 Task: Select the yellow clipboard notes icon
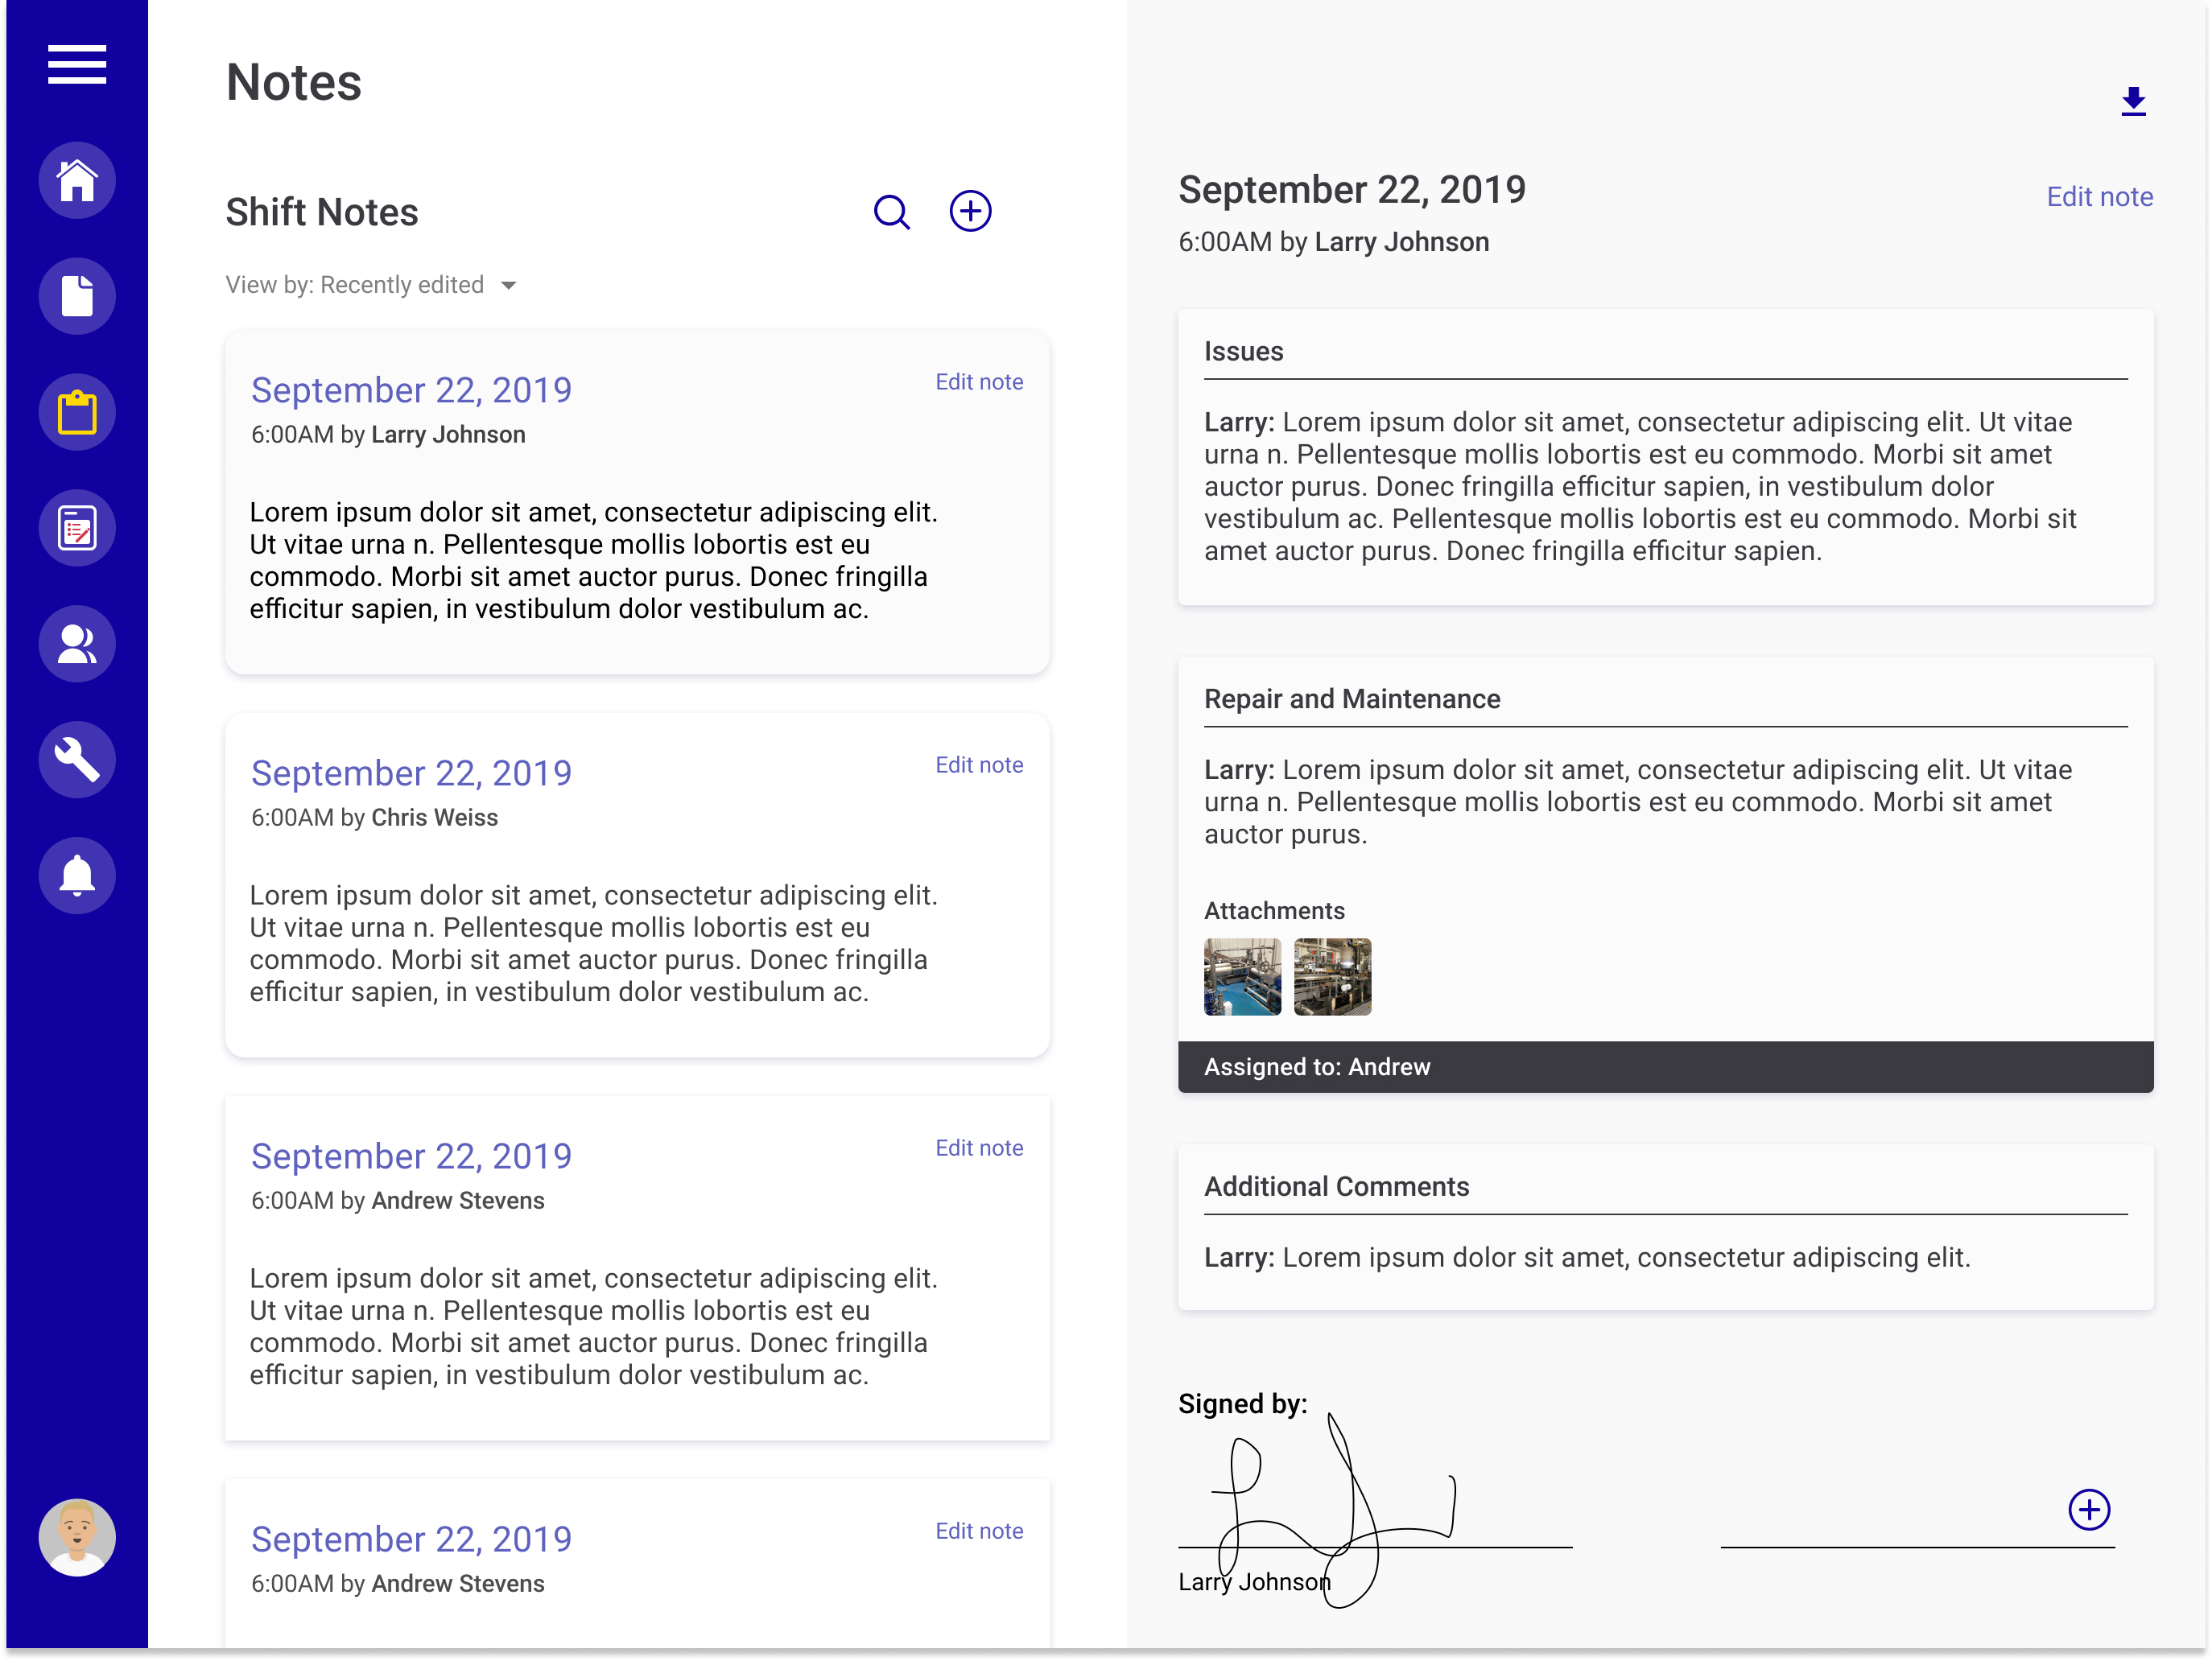point(77,412)
